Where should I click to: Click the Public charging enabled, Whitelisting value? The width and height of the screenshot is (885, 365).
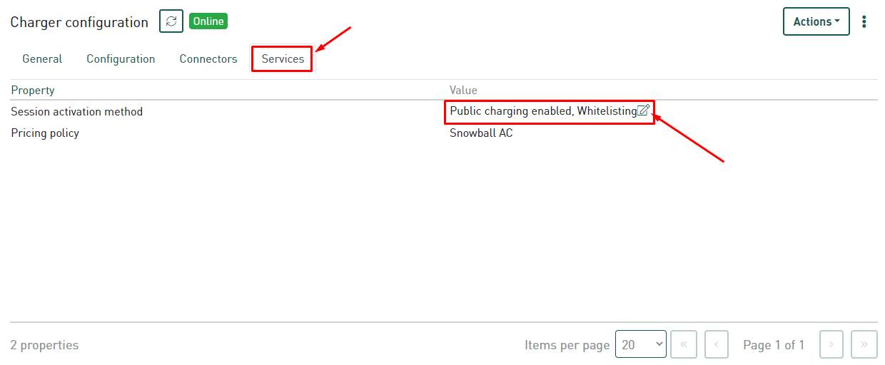(x=543, y=111)
